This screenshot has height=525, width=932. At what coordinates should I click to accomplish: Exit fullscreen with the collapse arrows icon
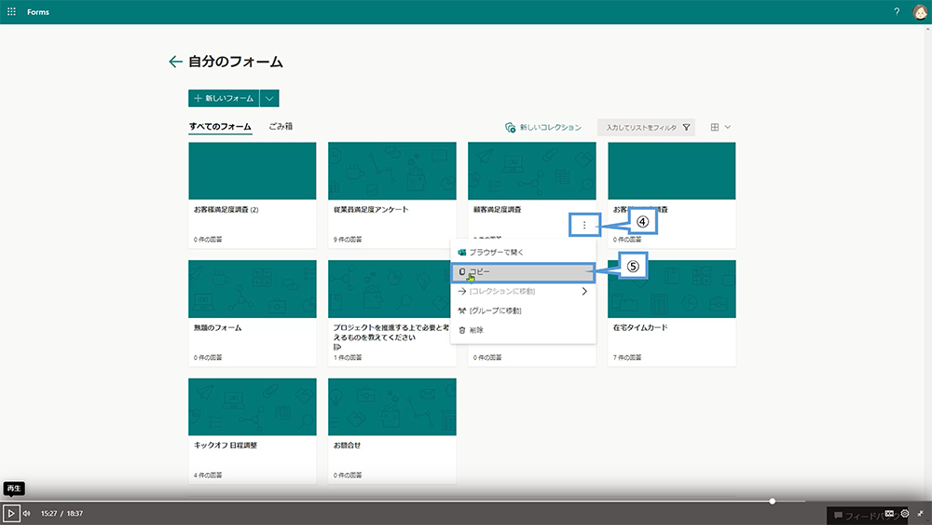click(920, 513)
